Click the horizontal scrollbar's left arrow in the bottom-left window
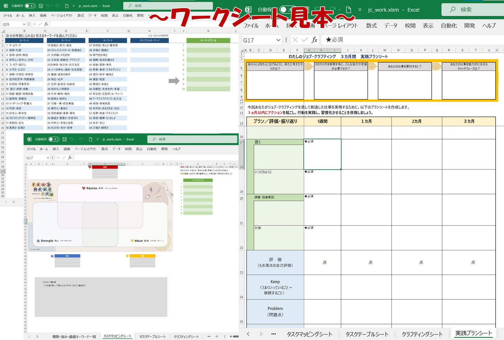Viewport: 504px width, 340px height. pos(231,336)
